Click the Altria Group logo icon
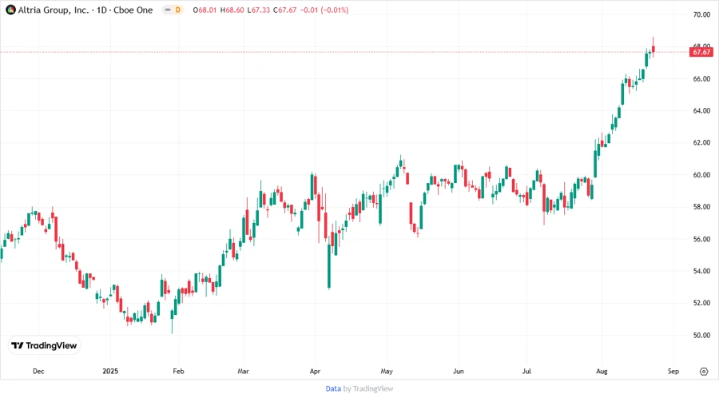This screenshot has height=398, width=719. coord(10,10)
